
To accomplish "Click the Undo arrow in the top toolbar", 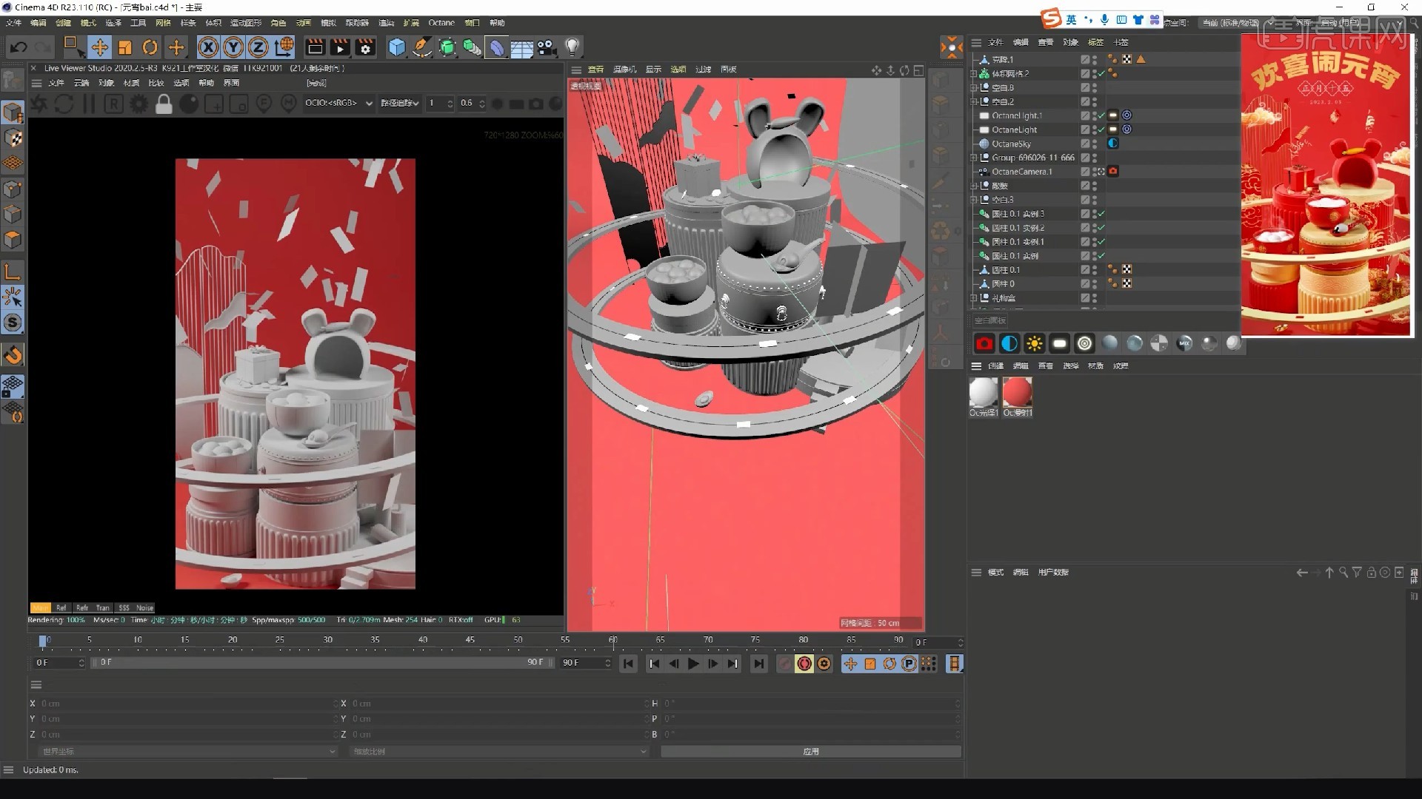I will [x=19, y=47].
